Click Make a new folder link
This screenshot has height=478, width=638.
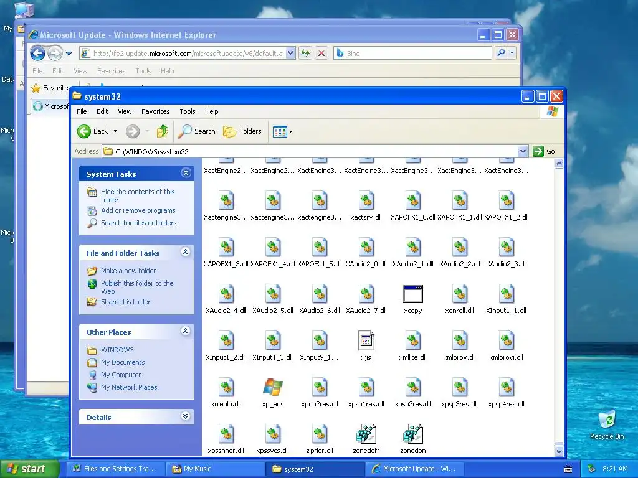point(128,271)
